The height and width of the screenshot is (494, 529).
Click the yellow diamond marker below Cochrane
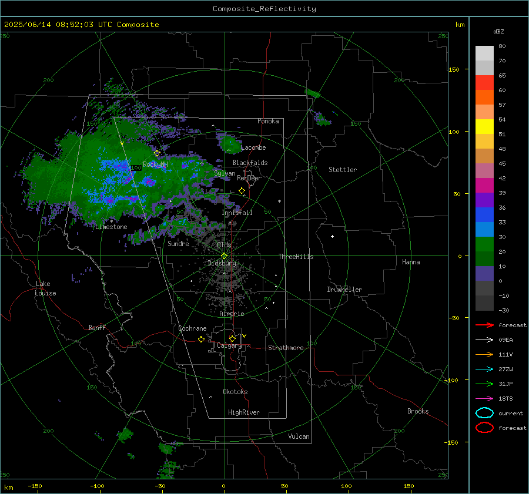point(201,340)
